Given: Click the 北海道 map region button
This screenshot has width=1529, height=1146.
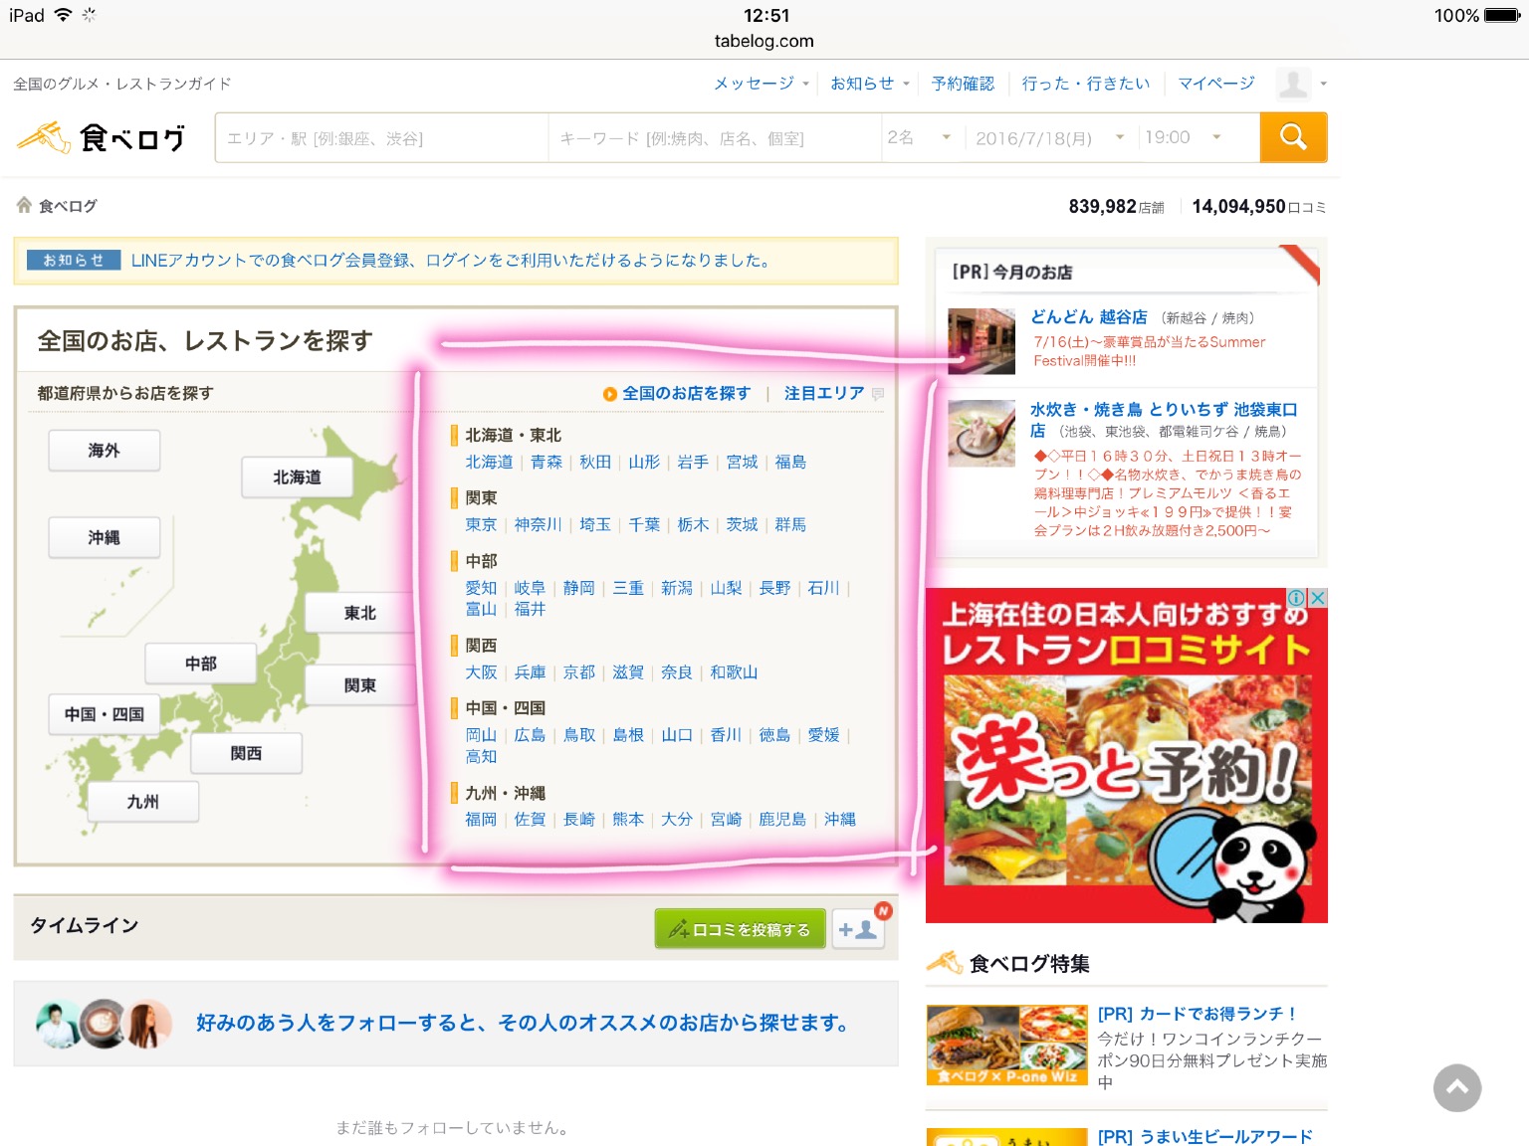Looking at the screenshot, I should pyautogui.click(x=297, y=477).
